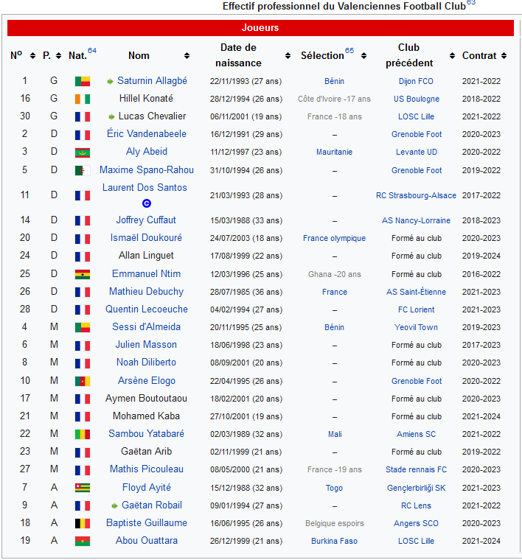This screenshot has width=522, height=560.
Task: Click the Mali flag in Sambou Yatabaré's row
Action: pyautogui.click(x=82, y=434)
